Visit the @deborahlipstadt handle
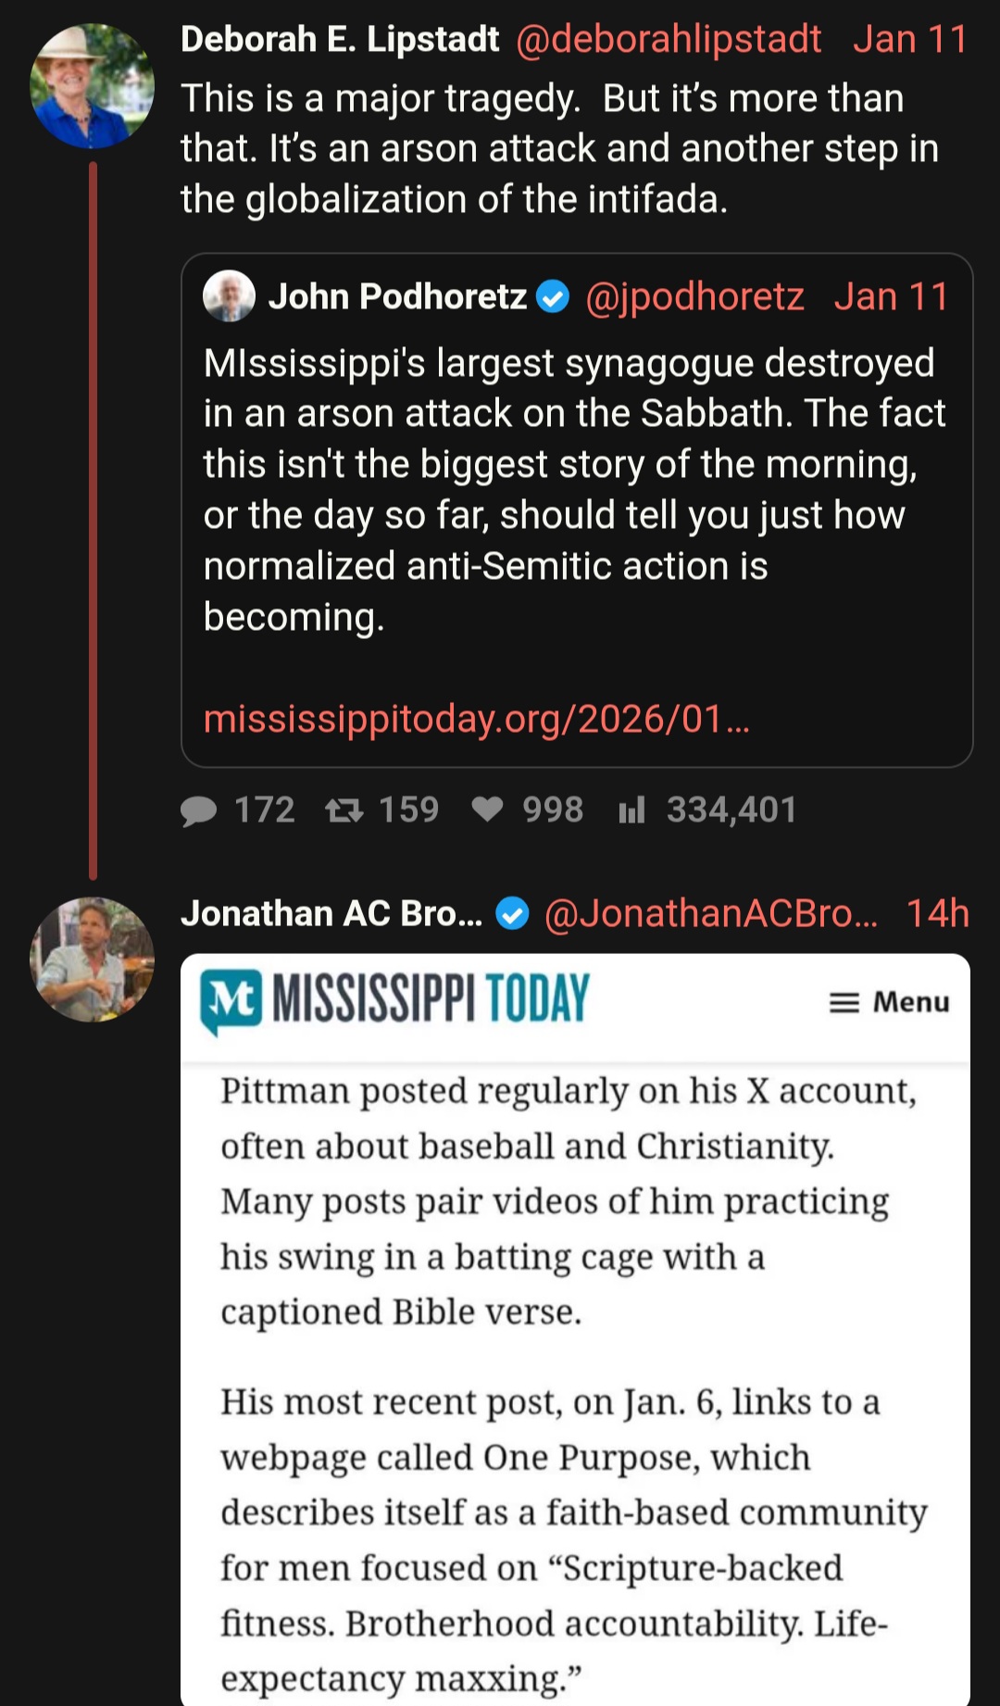 click(x=668, y=40)
